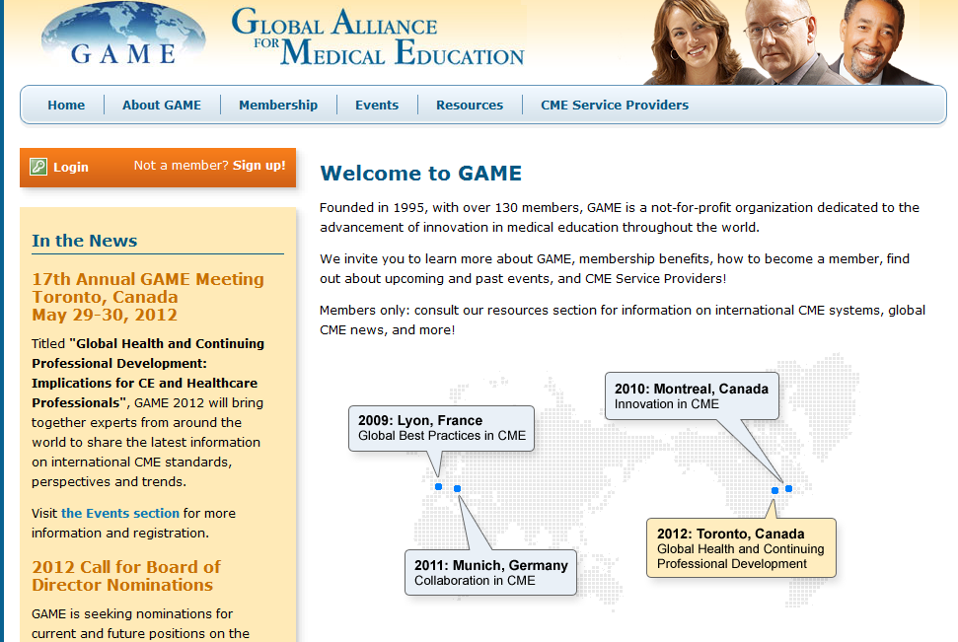This screenshot has width=958, height=642.
Task: Click the GAME globe logo
Action: click(123, 36)
